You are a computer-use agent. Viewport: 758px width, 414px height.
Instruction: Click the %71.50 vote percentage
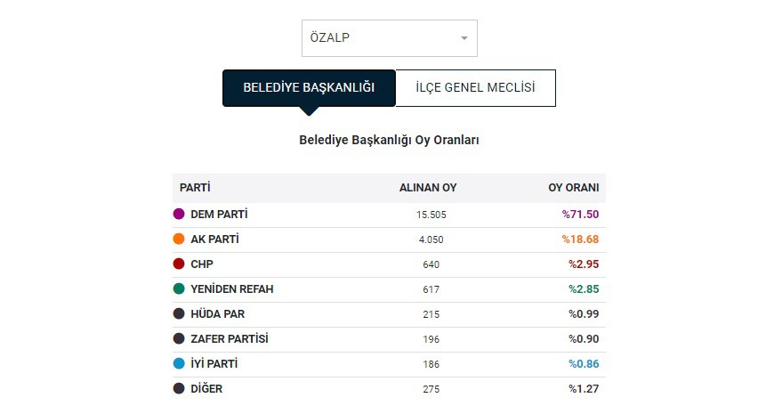coord(580,215)
